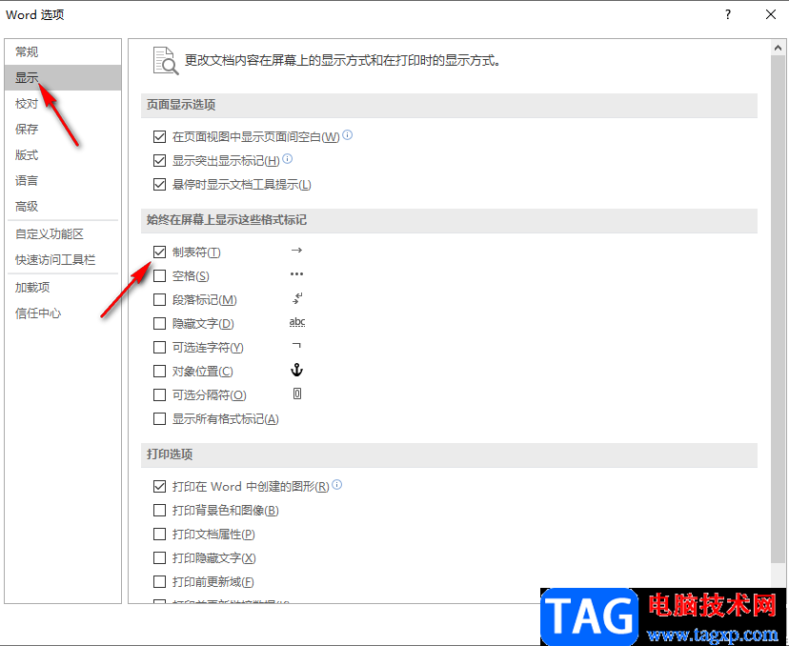Enable 段落标记 display
This screenshot has height=646, width=789.
click(159, 300)
